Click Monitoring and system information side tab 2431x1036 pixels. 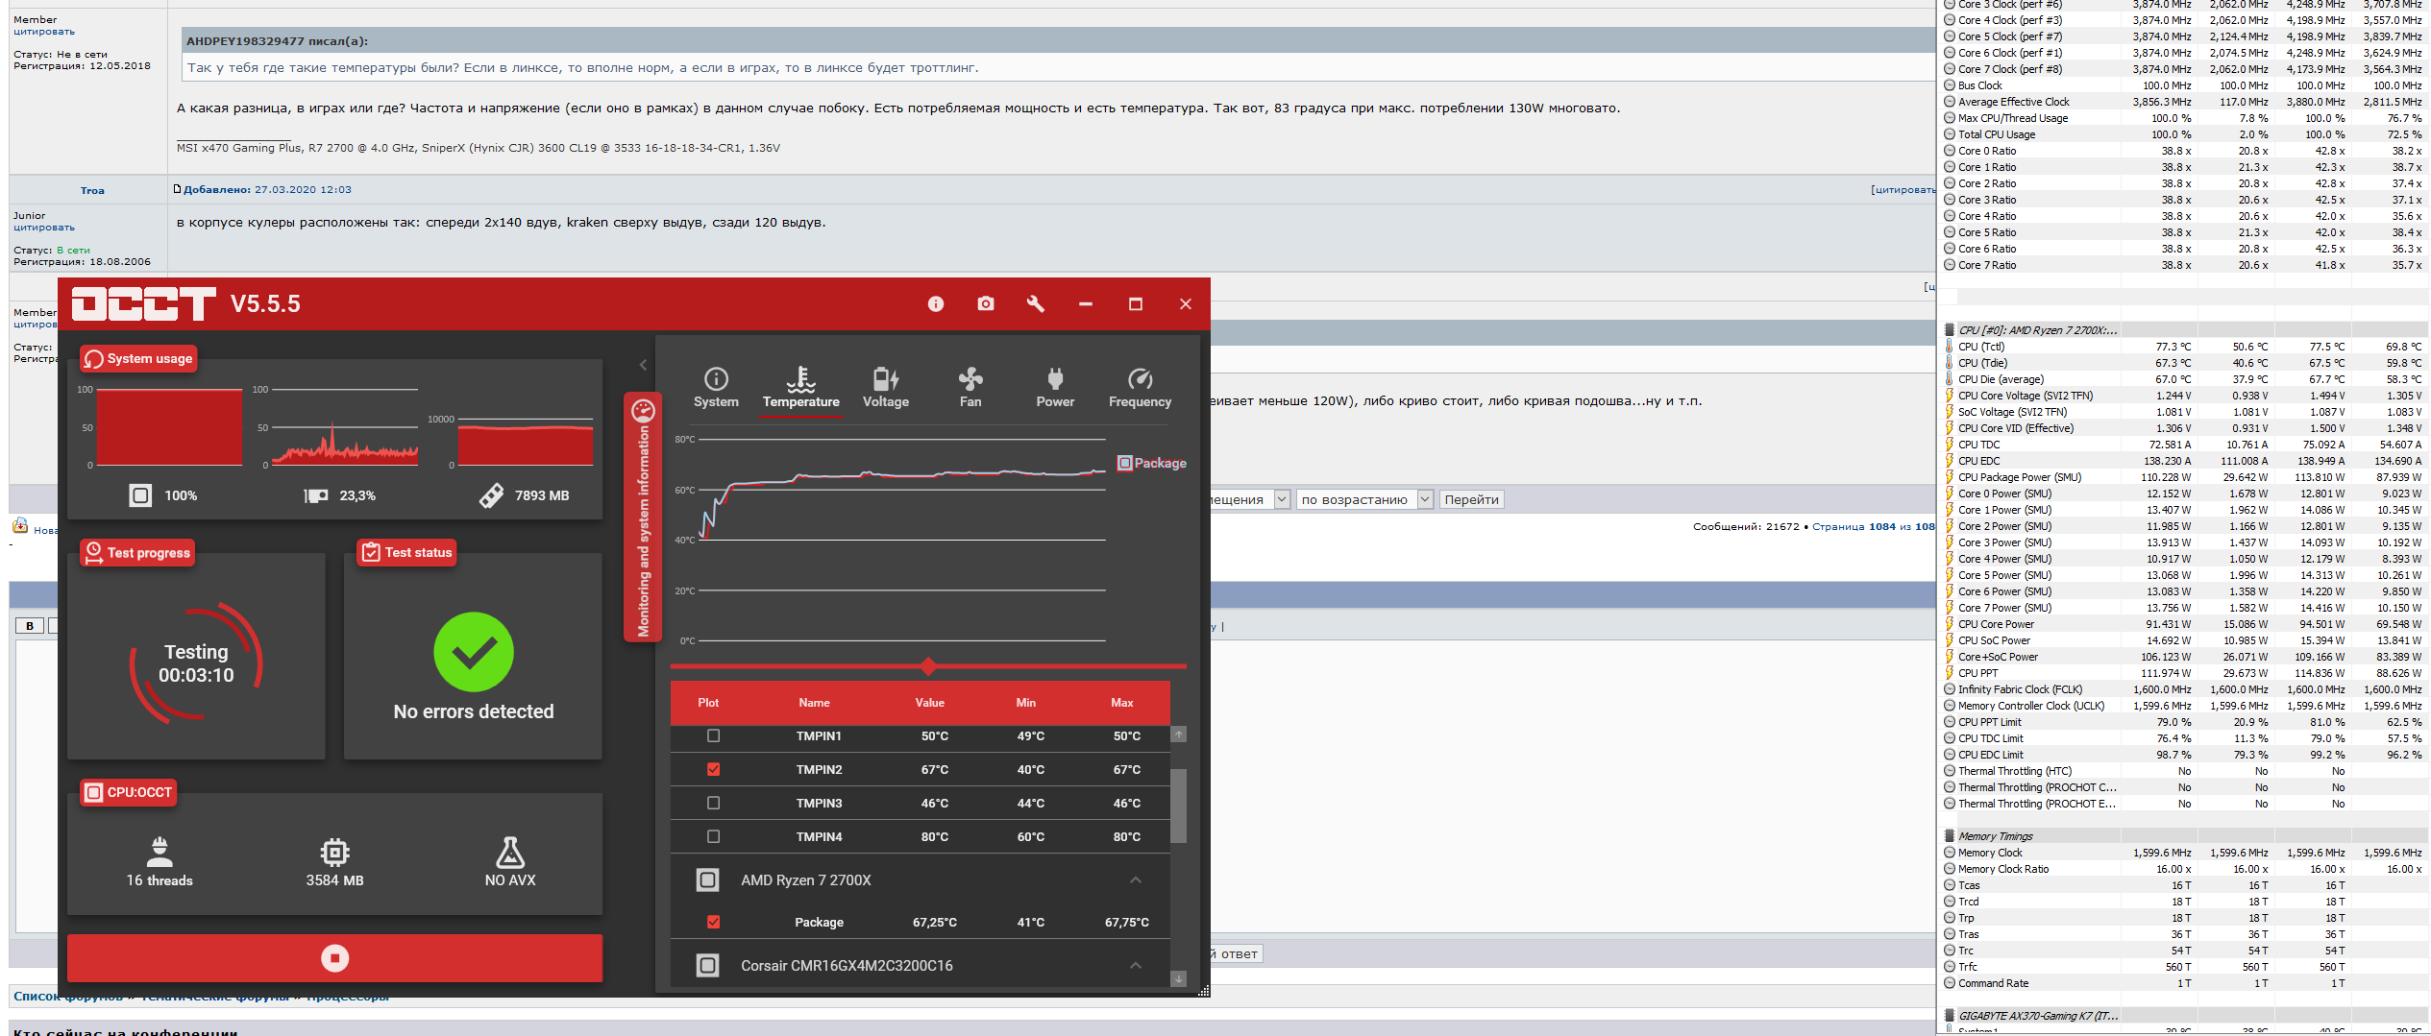coord(643,518)
